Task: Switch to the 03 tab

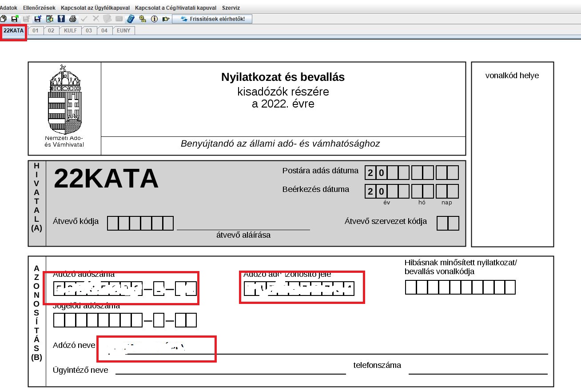Action: pos(89,31)
